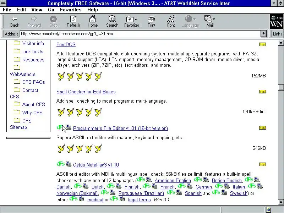Open the Edit menu
The image size is (284, 213).
(21, 10)
